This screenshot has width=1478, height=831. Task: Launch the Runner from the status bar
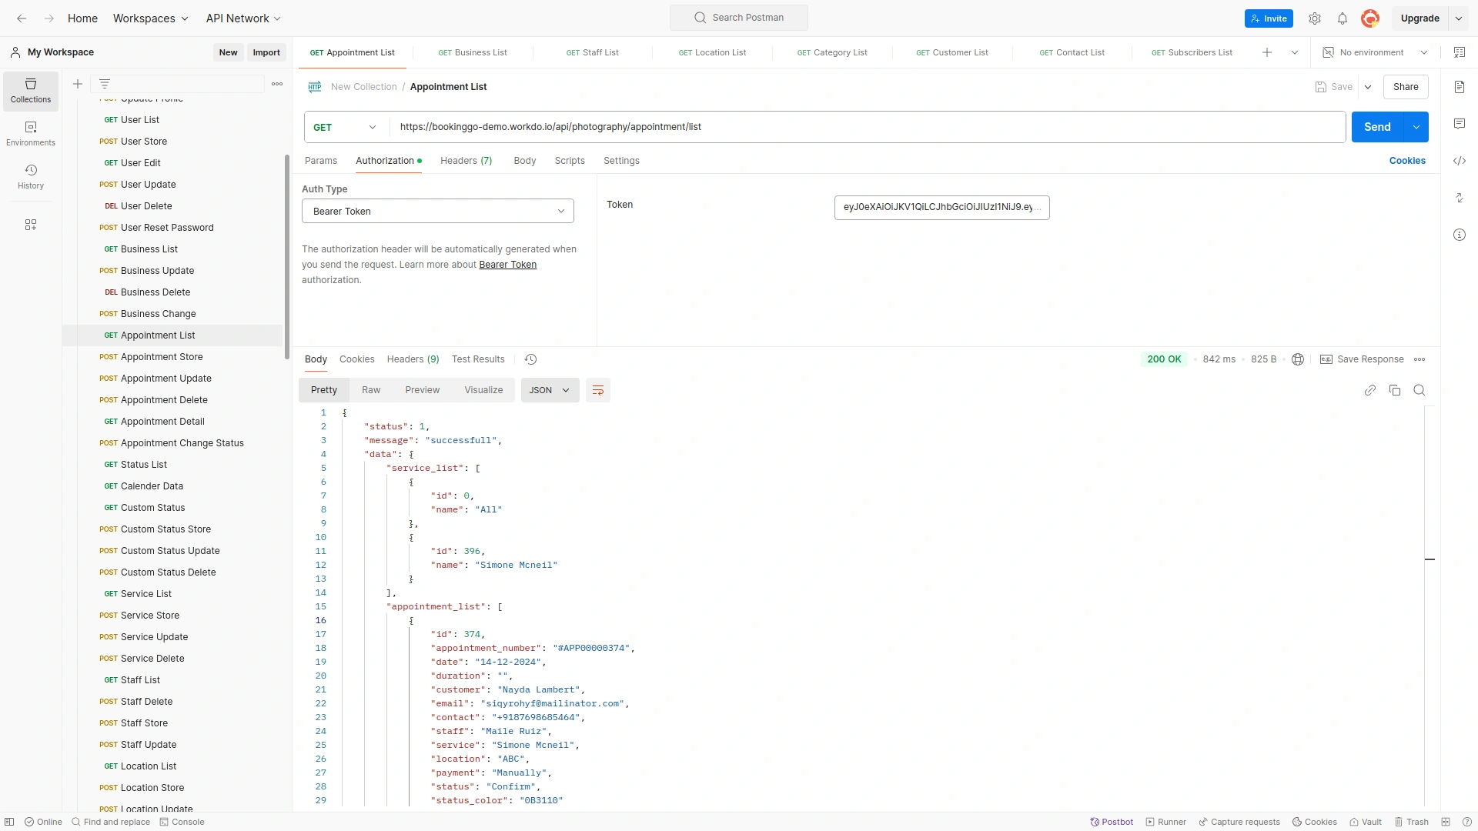click(x=1165, y=822)
